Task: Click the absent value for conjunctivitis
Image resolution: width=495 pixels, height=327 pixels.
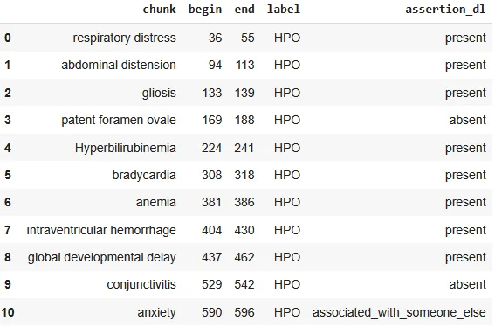Action: [468, 284]
